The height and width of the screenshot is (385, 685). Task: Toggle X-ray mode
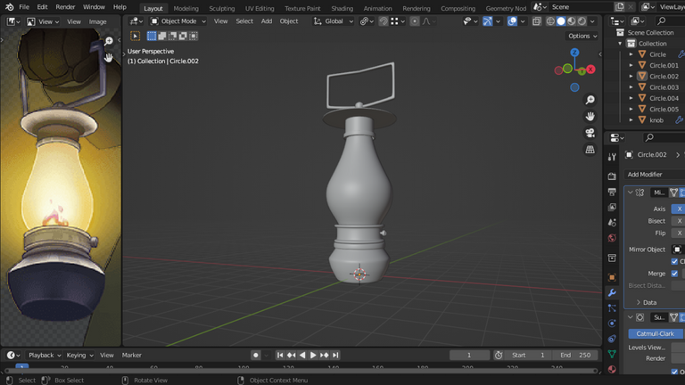tap(536, 21)
